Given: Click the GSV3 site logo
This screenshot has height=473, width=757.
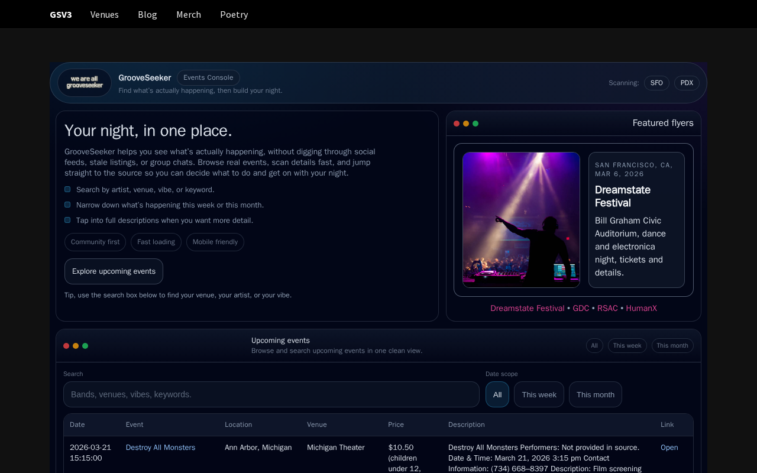Looking at the screenshot, I should point(61,14).
